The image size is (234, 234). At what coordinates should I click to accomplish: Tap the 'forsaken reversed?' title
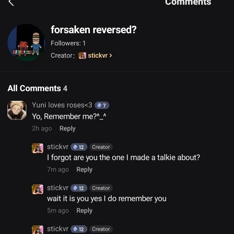pos(93,30)
